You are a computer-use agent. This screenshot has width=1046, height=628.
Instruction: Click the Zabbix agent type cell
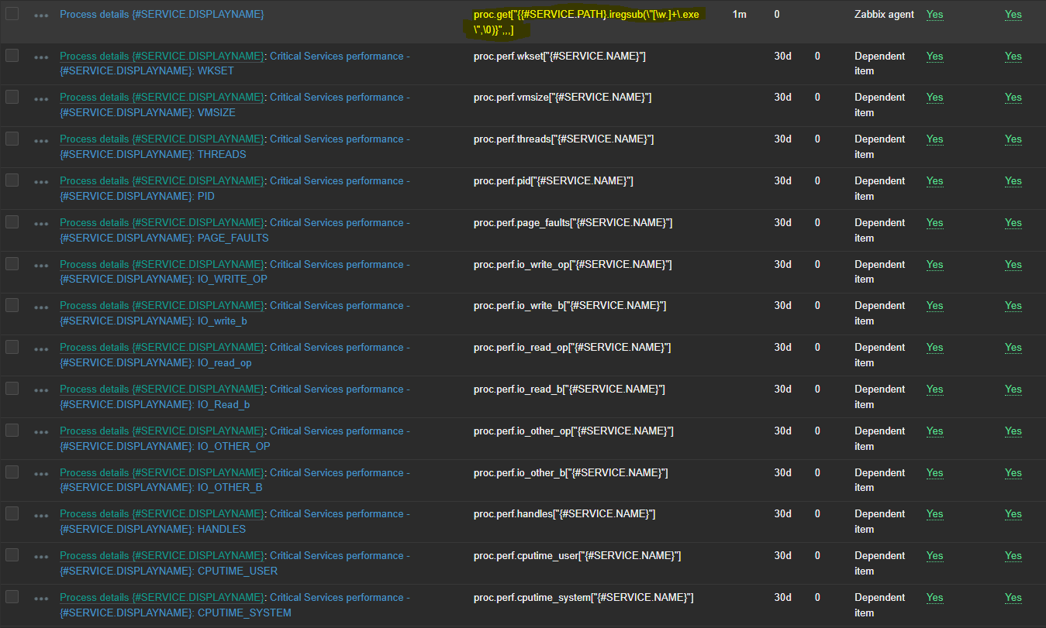click(x=884, y=15)
